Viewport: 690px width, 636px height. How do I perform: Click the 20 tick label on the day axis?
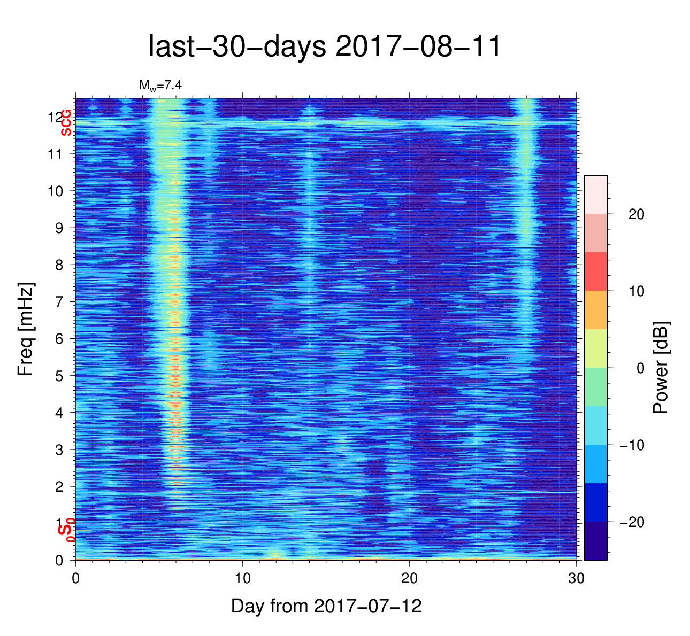[409, 579]
